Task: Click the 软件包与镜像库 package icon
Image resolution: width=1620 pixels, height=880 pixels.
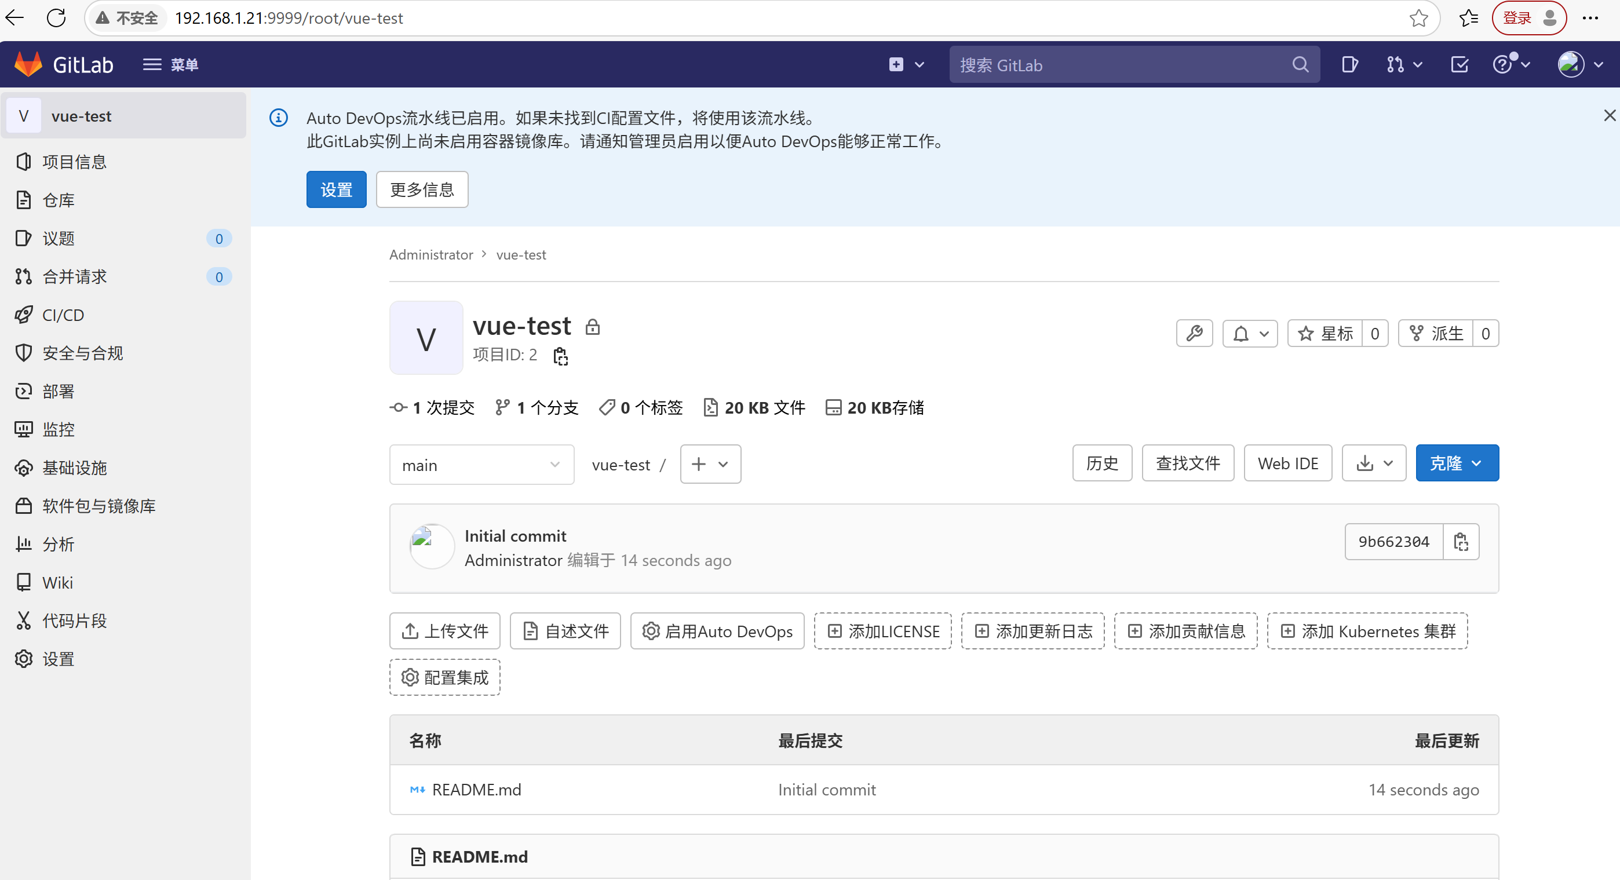Action: tap(23, 506)
